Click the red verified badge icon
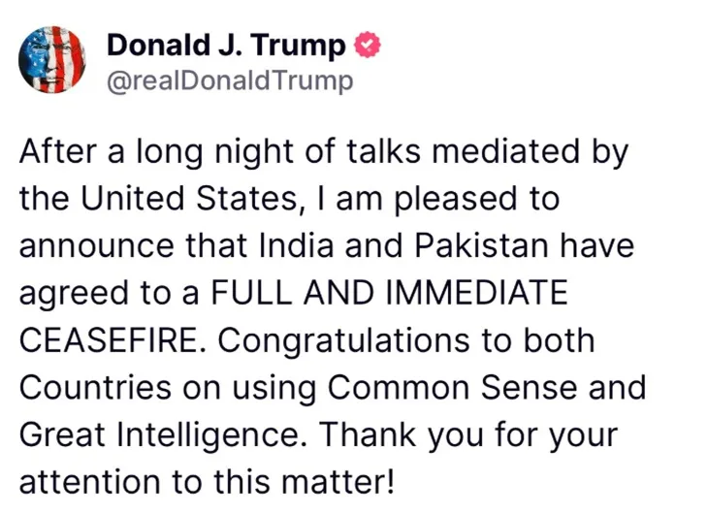Image resolution: width=708 pixels, height=514 pixels. pyautogui.click(x=368, y=45)
